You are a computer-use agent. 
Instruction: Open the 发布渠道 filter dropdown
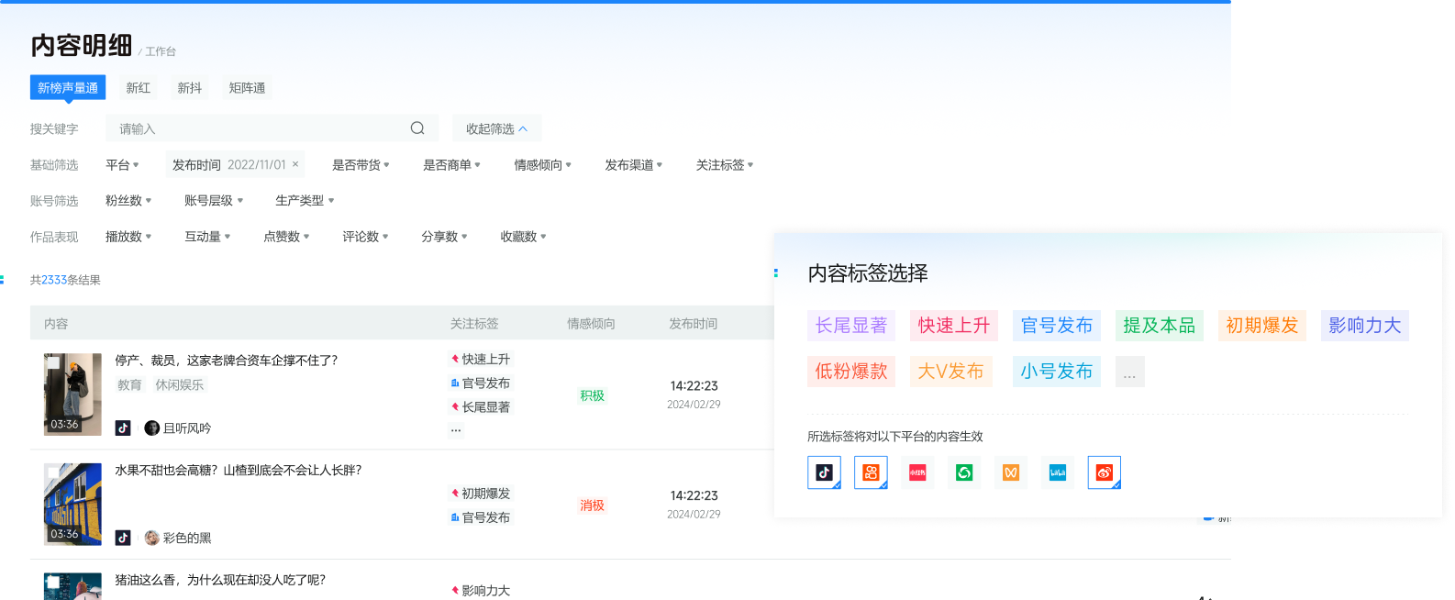633,165
